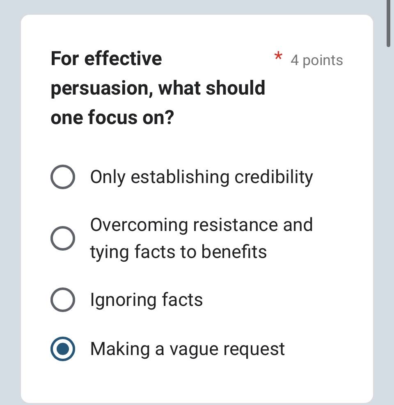394x405 pixels.
Task: Click the red asterisk required indicator
Action: (278, 57)
